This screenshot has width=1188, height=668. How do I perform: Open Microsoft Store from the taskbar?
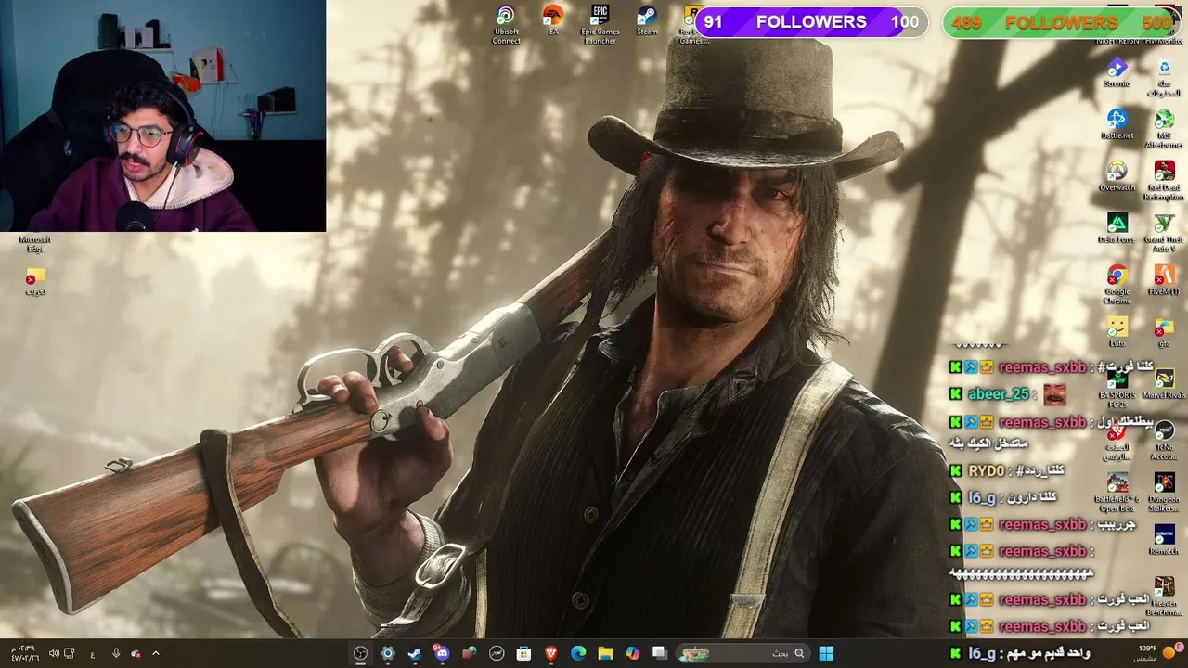point(523,653)
